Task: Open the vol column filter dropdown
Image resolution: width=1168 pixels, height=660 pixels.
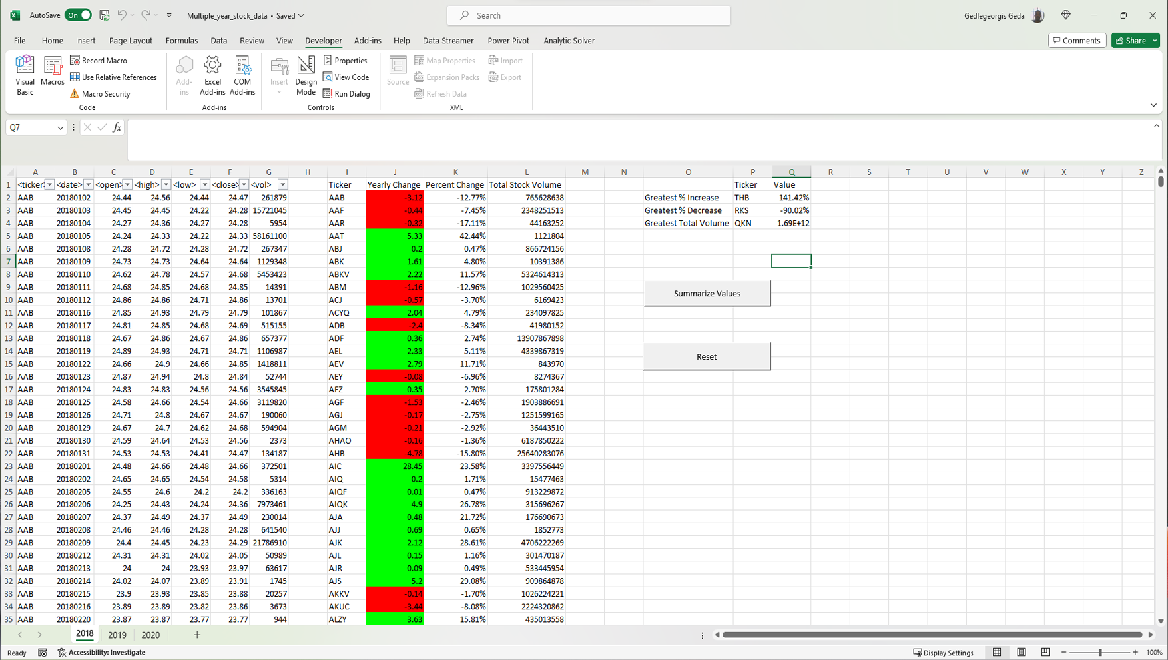Action: [x=282, y=185]
